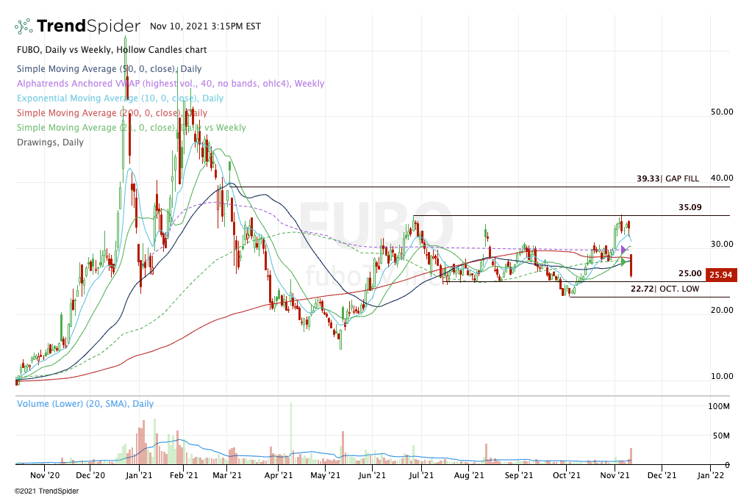
Task: Click the latest red November volume bar
Action: (x=631, y=456)
